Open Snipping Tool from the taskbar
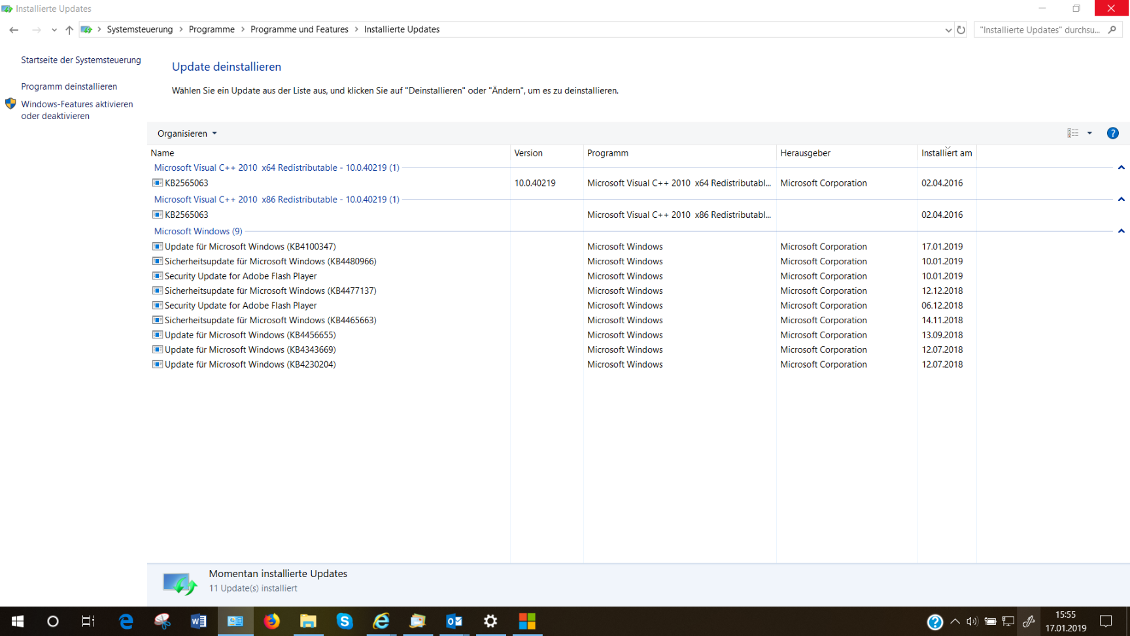Image resolution: width=1130 pixels, height=636 pixels. tap(162, 621)
